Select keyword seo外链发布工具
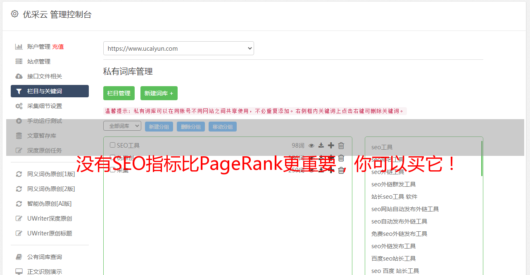Image resolution: width=530 pixels, height=275 pixels. [x=394, y=246]
